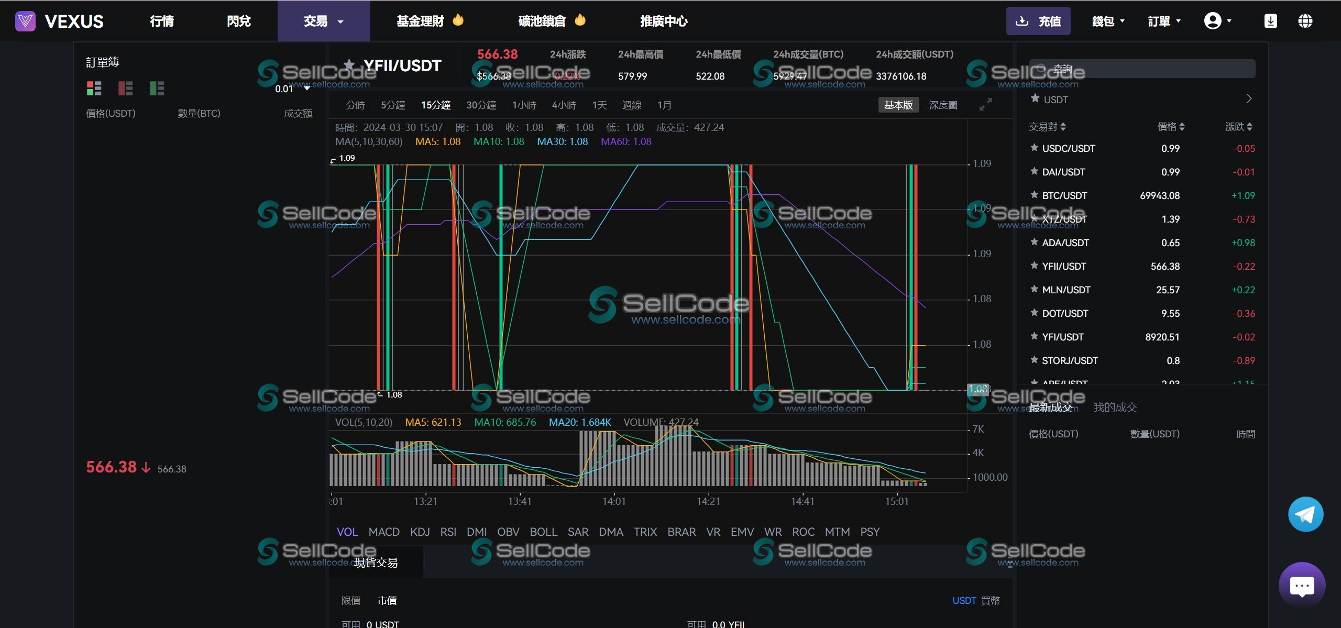
Task: Sort pairs by 交易對 column
Action: 1047,127
